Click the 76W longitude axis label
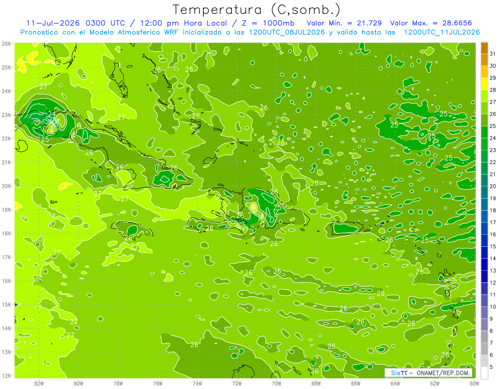Viewport: 504px width, 389px height. (x=158, y=383)
